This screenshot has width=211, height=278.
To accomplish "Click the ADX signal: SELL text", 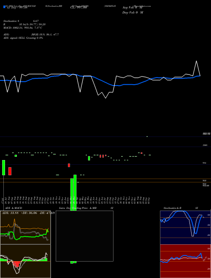I will point(23,38).
